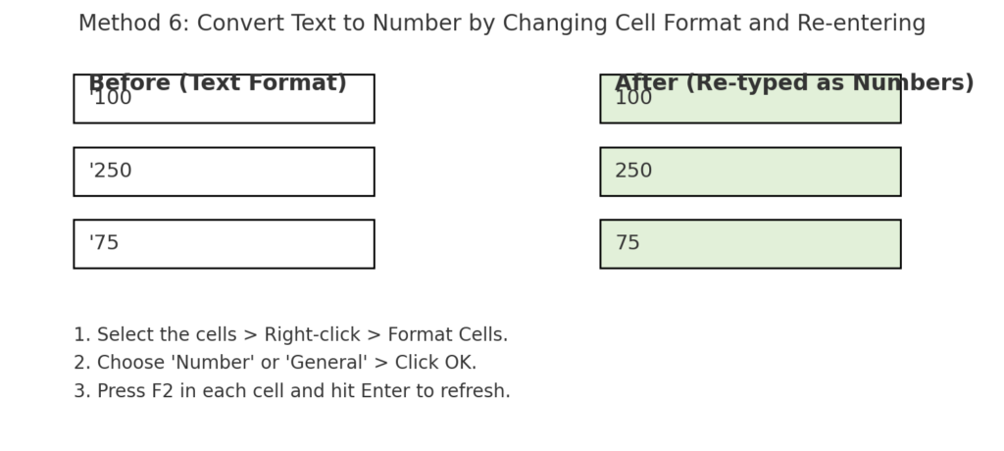Select the Before cell showing '250
The height and width of the screenshot is (451, 1004).
[224, 172]
